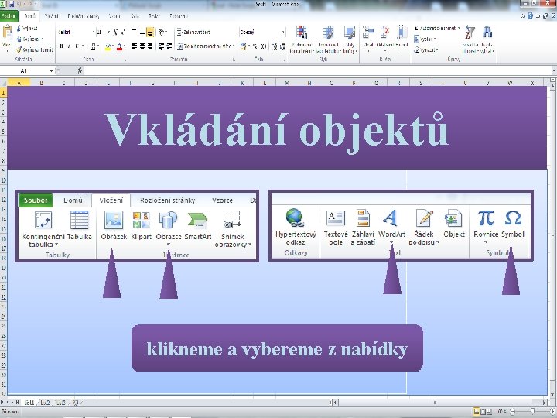Click the horizontal scrollbar at the bottom
This screenshot has height=418, width=557.
coord(439,403)
